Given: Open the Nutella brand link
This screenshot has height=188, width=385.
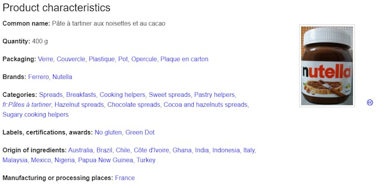Looking at the screenshot, I should tap(62, 77).
